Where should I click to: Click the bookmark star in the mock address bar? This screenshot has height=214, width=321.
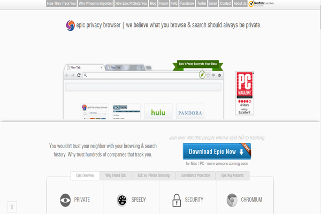[208, 75]
